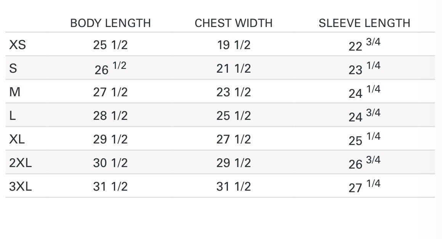Click the CHEST WIDTH column header
This screenshot has height=239, width=442.
pos(234,23)
